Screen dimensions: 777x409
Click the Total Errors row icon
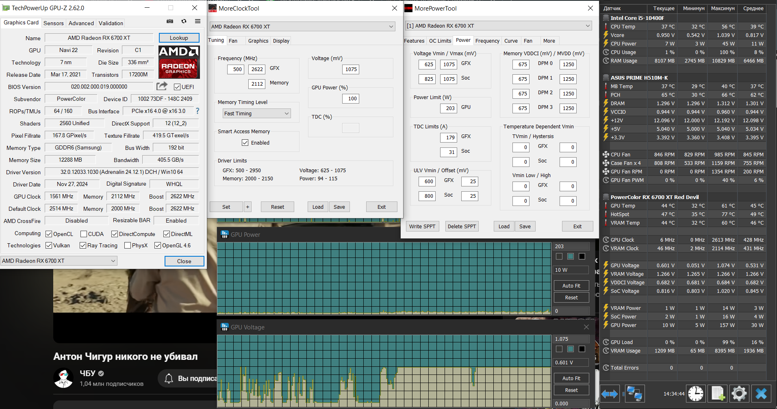click(x=606, y=368)
